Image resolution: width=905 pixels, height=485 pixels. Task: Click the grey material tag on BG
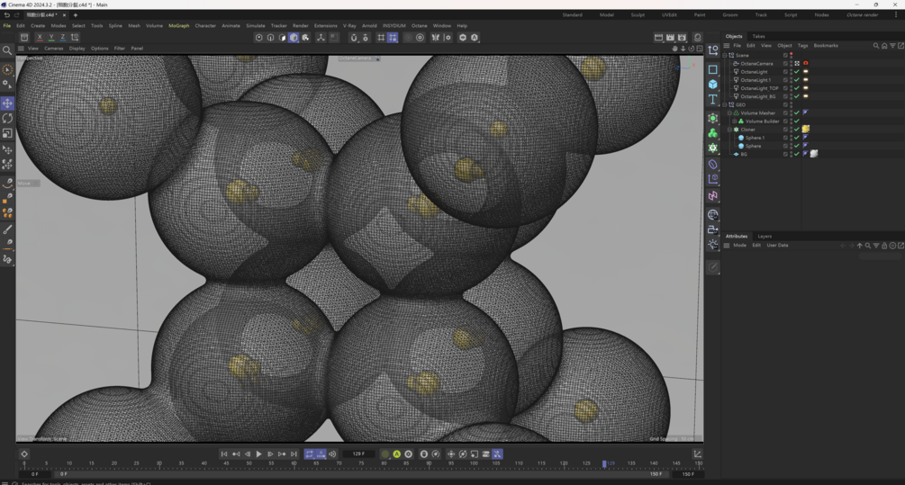814,154
